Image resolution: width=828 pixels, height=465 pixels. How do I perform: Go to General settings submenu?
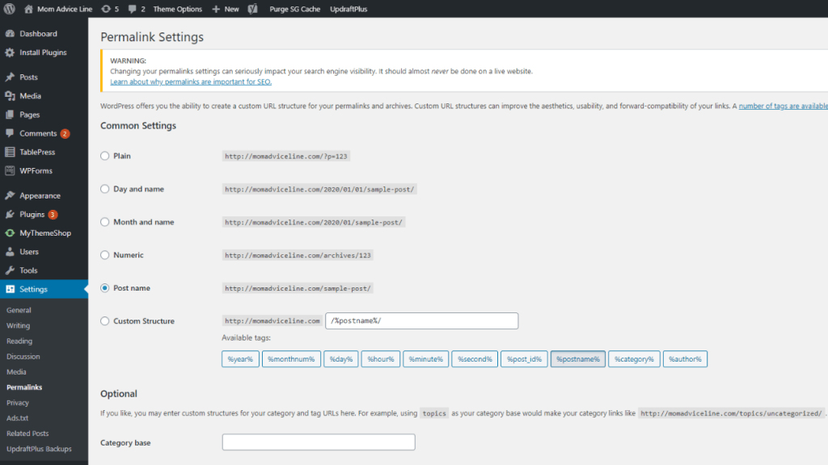(x=19, y=310)
